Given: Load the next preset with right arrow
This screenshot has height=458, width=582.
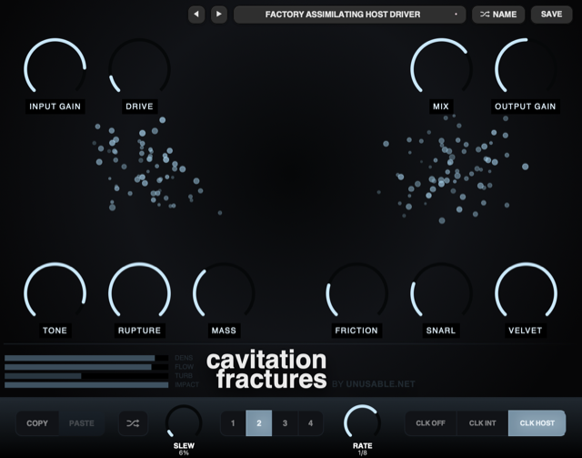Looking at the screenshot, I should pos(219,15).
